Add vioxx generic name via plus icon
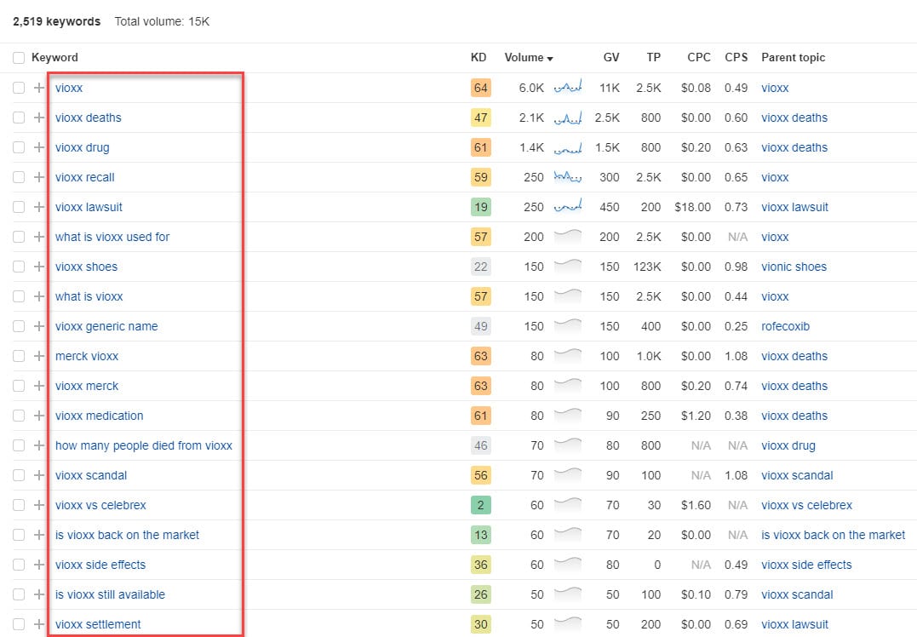917x637 pixels. coord(39,326)
